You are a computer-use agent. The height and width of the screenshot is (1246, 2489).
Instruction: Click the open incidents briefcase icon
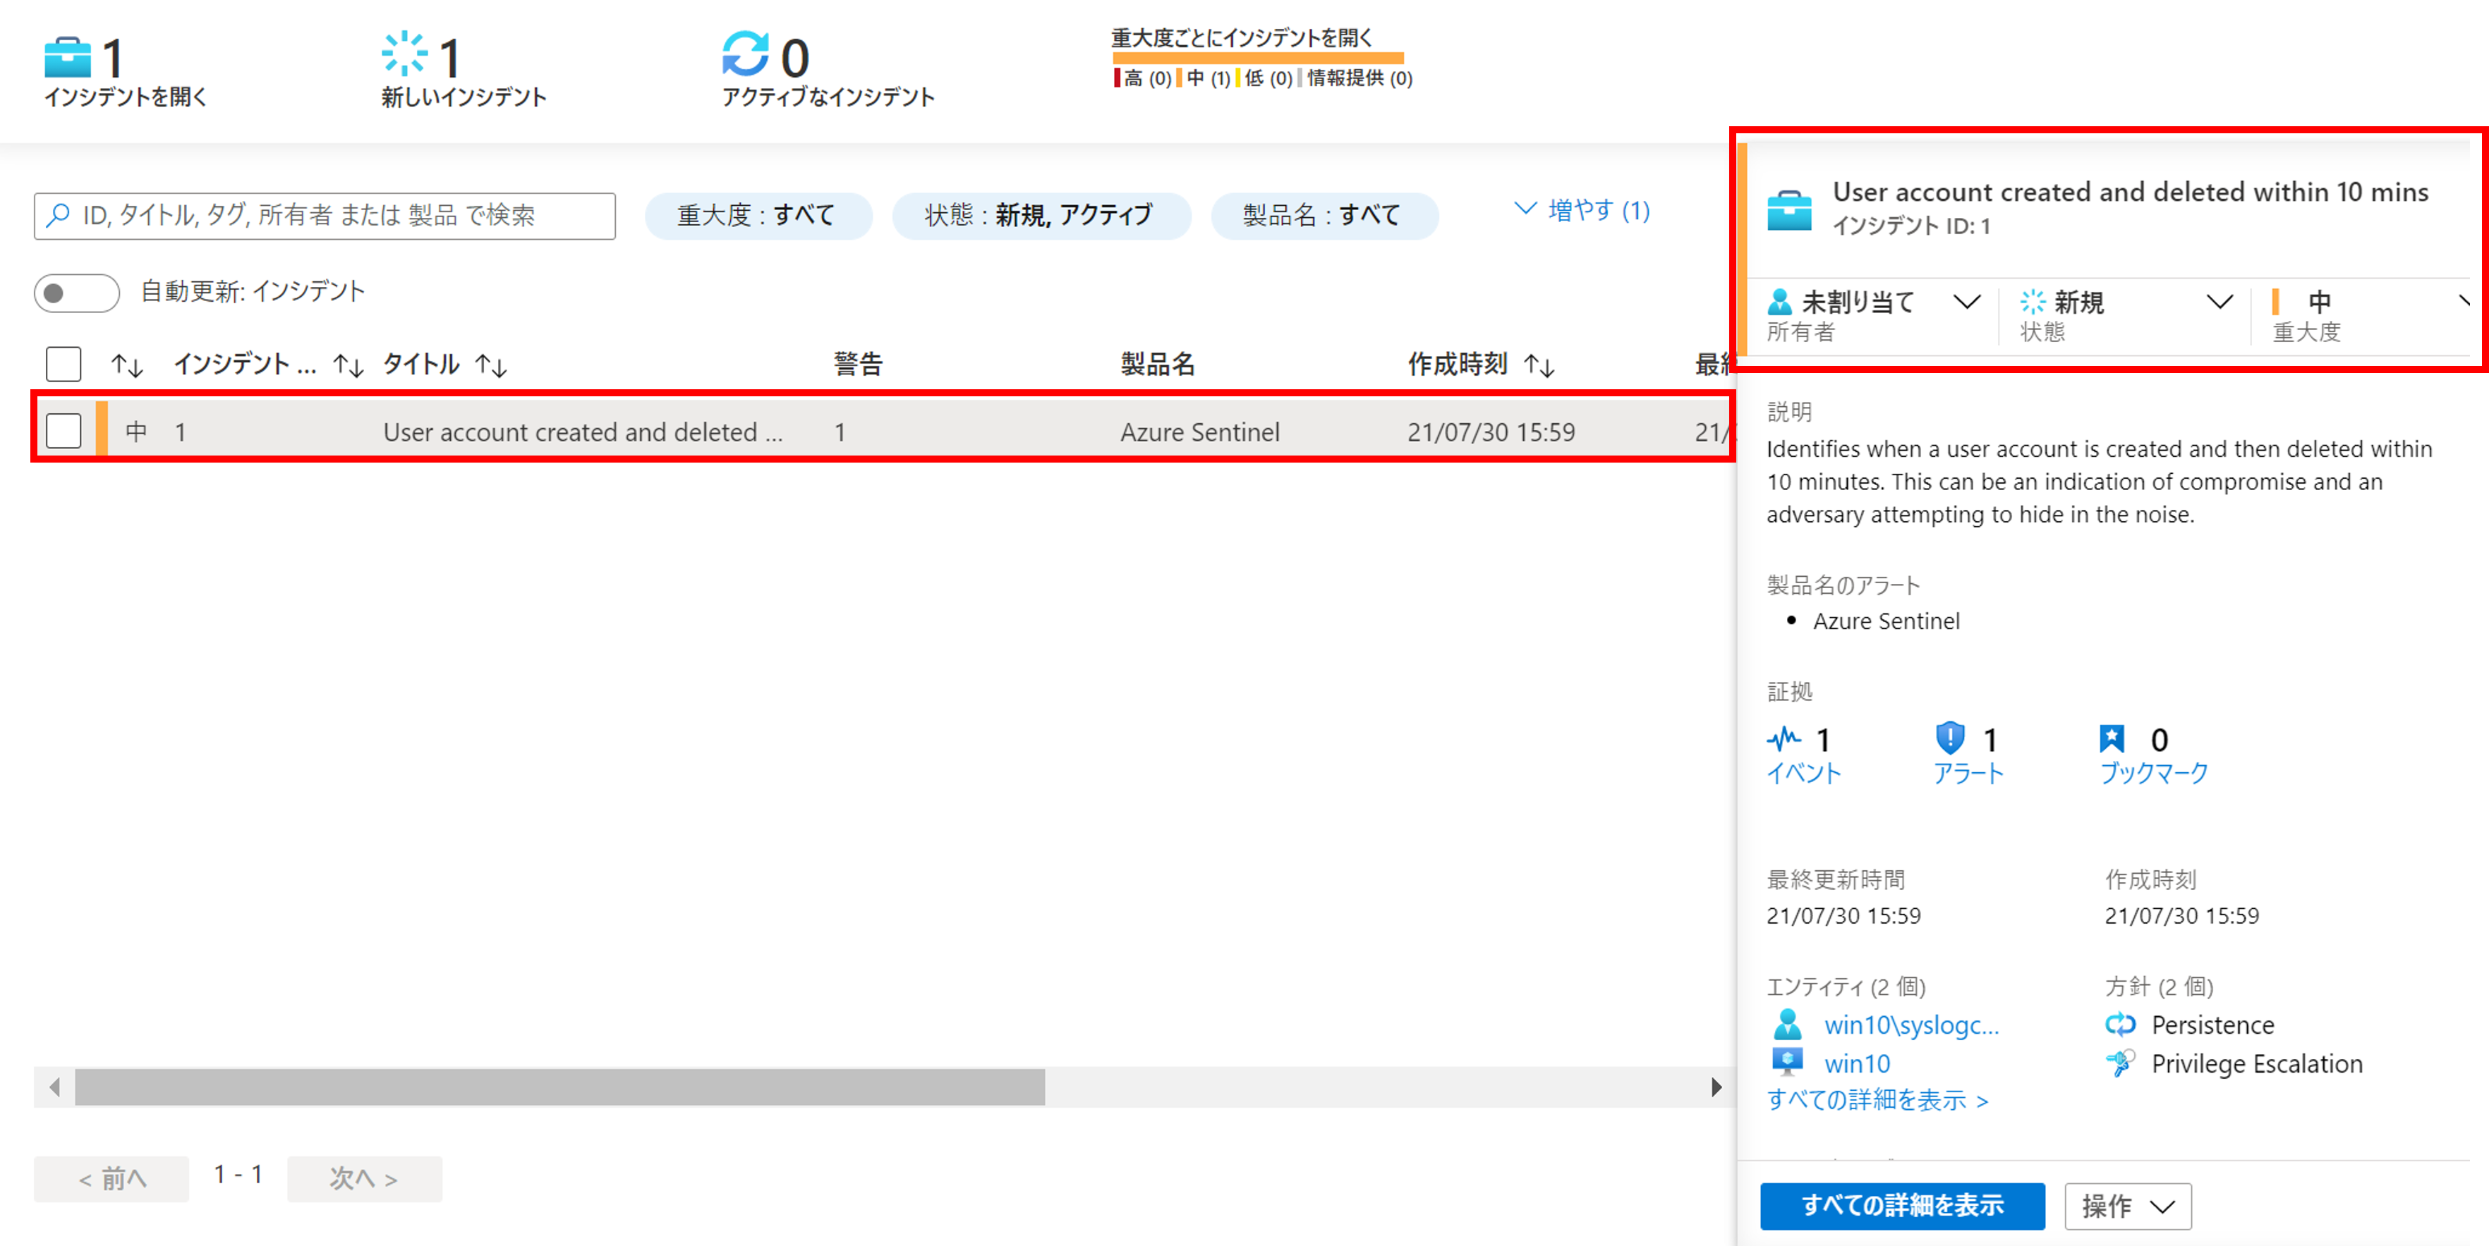68,57
